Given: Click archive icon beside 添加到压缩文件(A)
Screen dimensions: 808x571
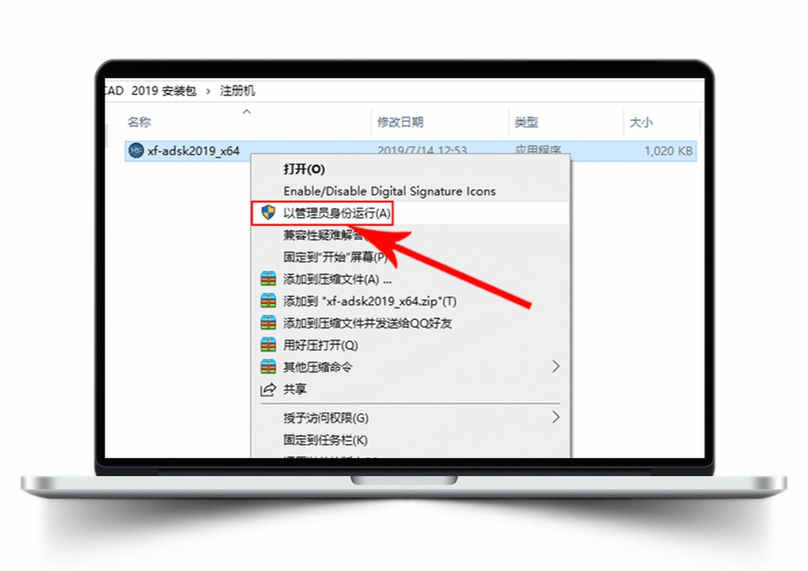Looking at the screenshot, I should click(268, 279).
